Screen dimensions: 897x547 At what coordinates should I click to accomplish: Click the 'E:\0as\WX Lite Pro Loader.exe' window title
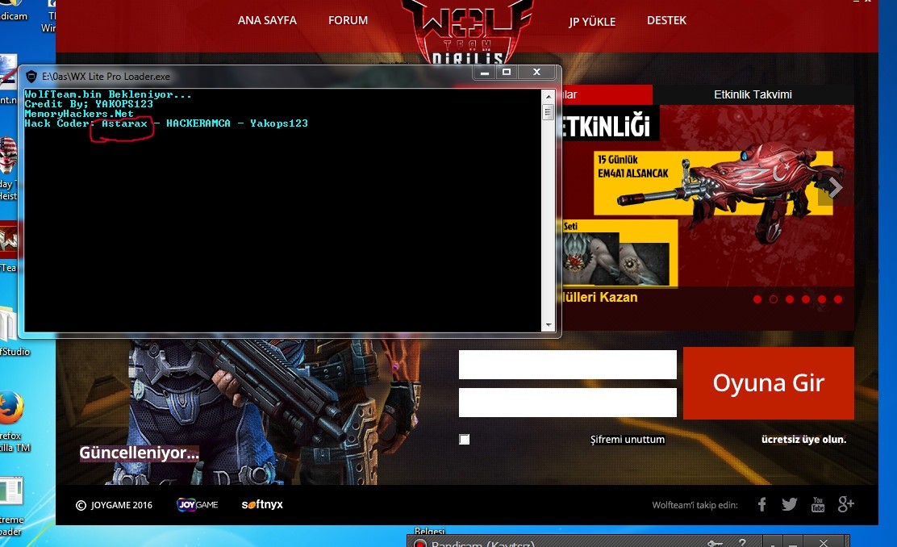106,77
